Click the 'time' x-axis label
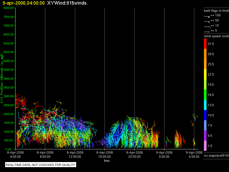Viewport: 229px width, 172px height. pos(107,161)
